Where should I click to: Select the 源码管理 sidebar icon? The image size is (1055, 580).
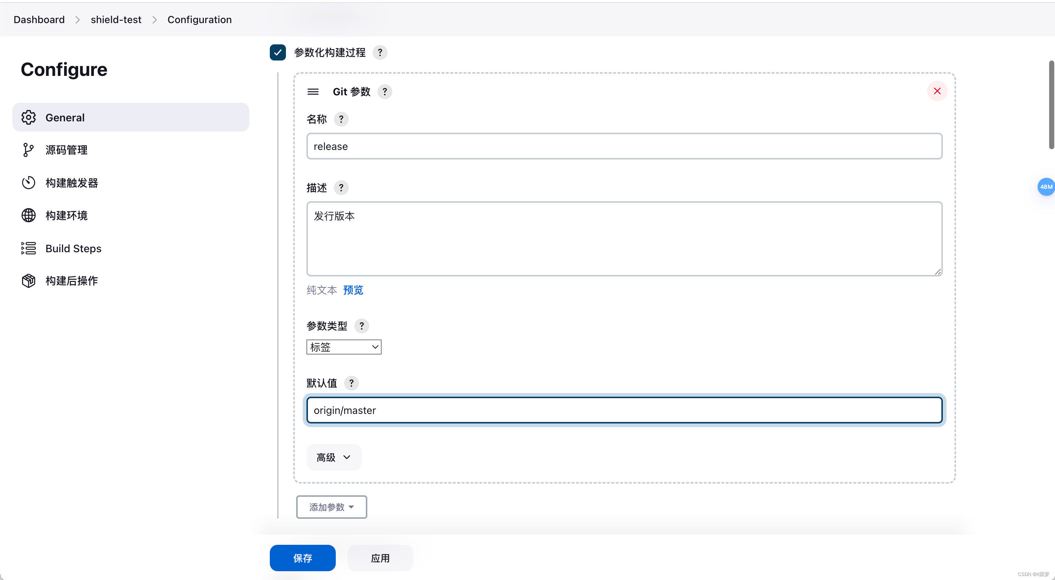pos(28,150)
